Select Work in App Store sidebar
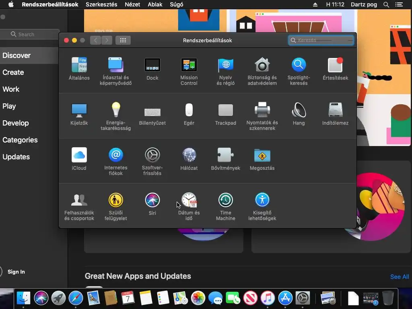Screen dimensions: 412x309 pyautogui.click(x=11, y=89)
